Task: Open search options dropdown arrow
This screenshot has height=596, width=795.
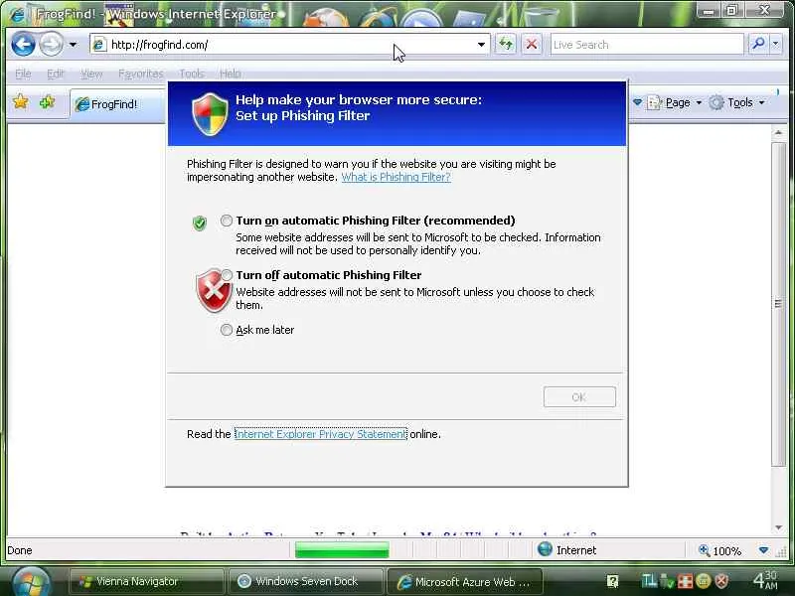Action: pos(776,44)
